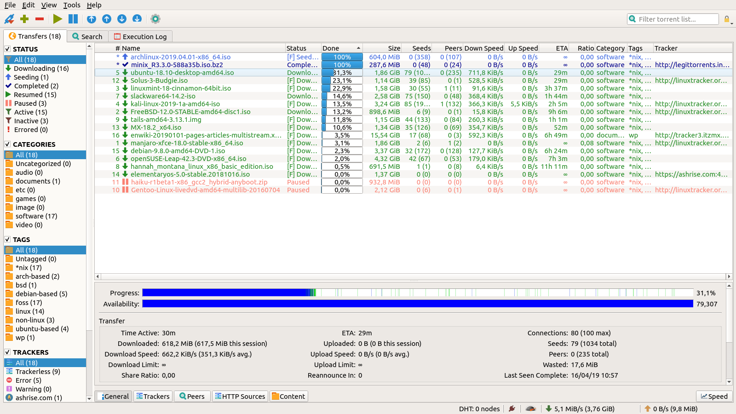Toggle the STATUS section checkbox
The height and width of the screenshot is (414, 736).
pyautogui.click(x=7, y=49)
